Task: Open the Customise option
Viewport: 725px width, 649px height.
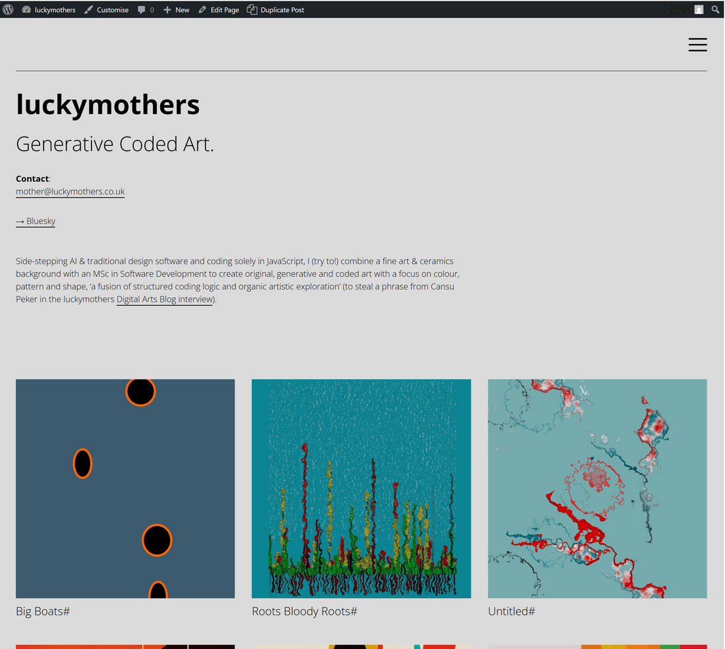Action: [107, 10]
